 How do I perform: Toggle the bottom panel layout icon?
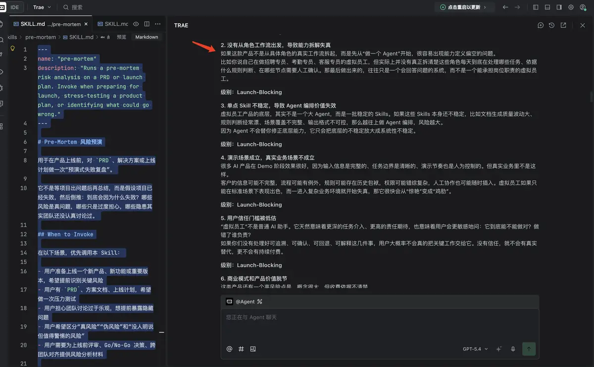click(547, 7)
